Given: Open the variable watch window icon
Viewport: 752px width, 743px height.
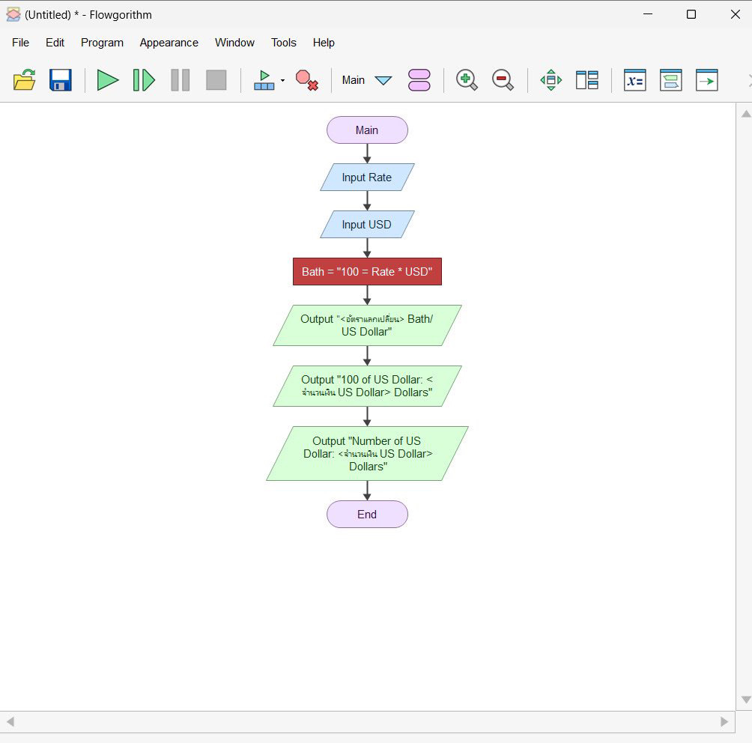Looking at the screenshot, I should (x=634, y=80).
